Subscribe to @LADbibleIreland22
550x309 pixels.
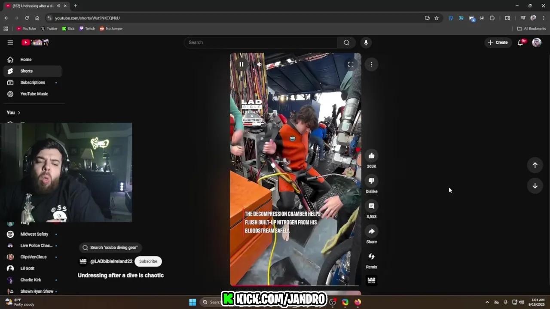tap(148, 261)
